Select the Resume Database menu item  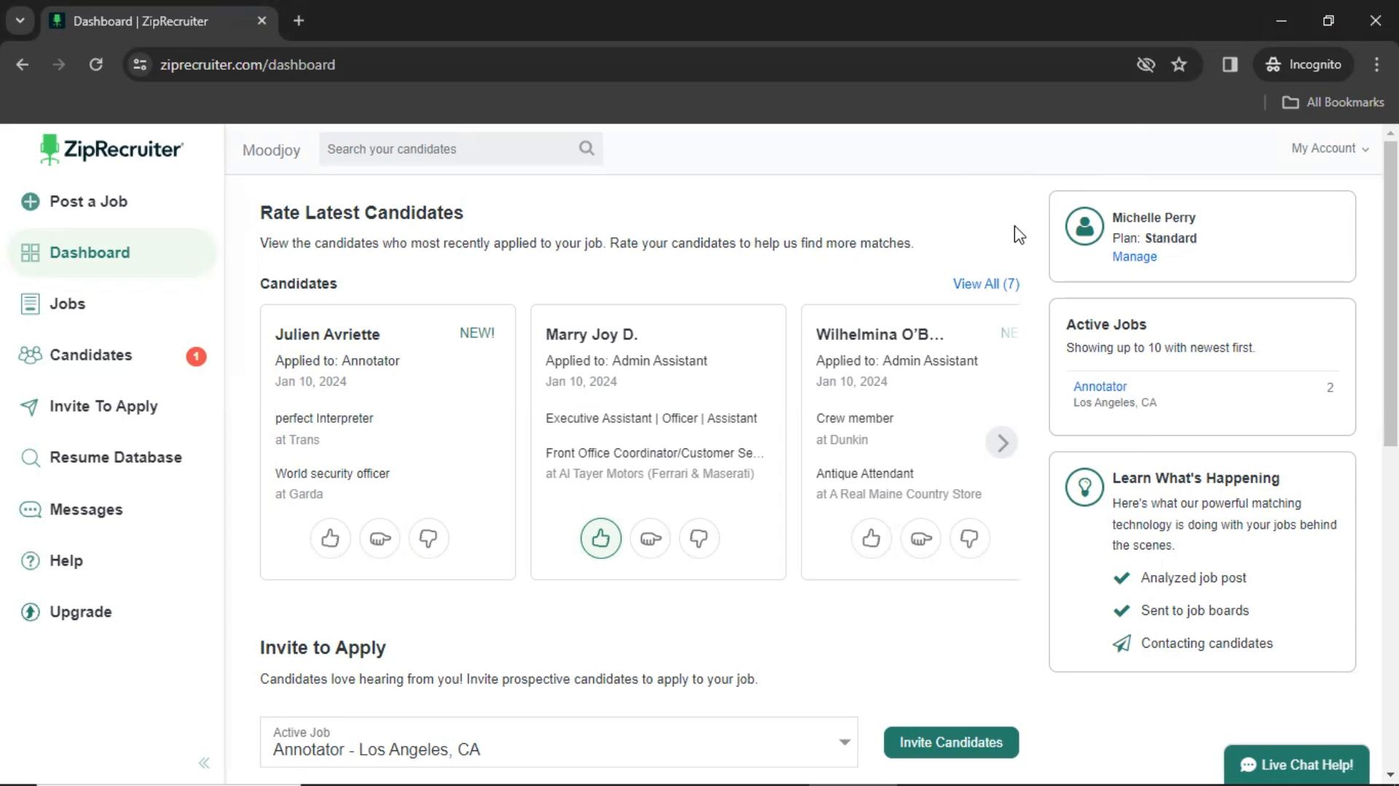point(115,457)
